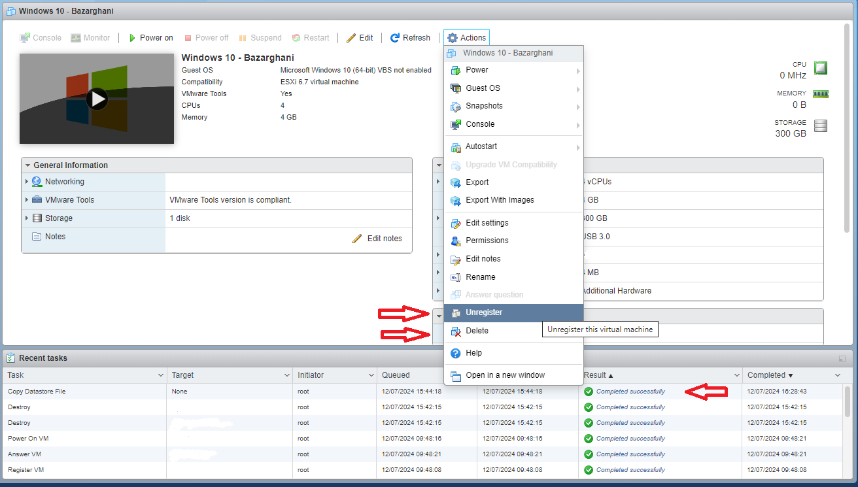Click the Memory module icon
Viewport: 858px width, 487px height.
tap(821, 93)
